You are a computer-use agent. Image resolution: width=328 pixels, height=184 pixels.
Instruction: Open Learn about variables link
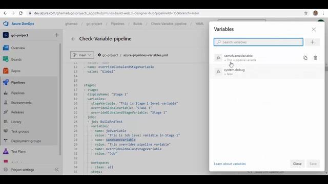point(230,164)
